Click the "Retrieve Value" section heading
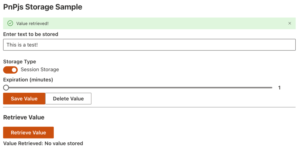This screenshot has height=157, width=301. pyautogui.click(x=24, y=117)
